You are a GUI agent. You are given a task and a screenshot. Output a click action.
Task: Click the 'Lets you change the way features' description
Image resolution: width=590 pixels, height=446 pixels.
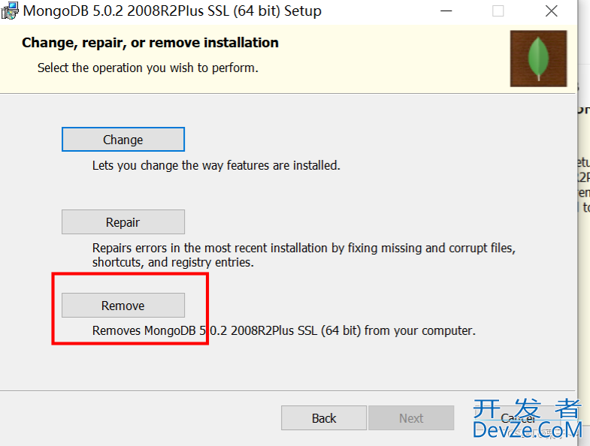coord(216,165)
